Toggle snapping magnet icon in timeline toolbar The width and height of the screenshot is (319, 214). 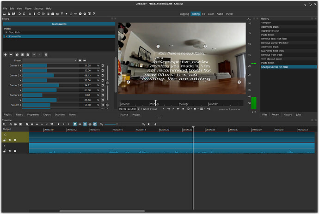(75, 124)
